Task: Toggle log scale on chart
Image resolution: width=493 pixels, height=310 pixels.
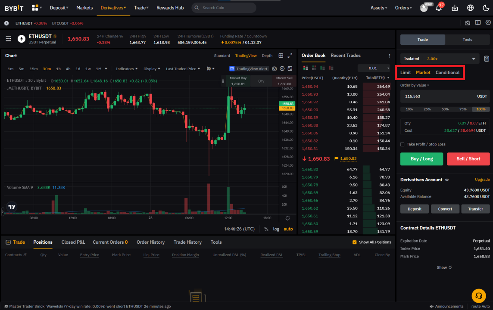Action: [276, 229]
